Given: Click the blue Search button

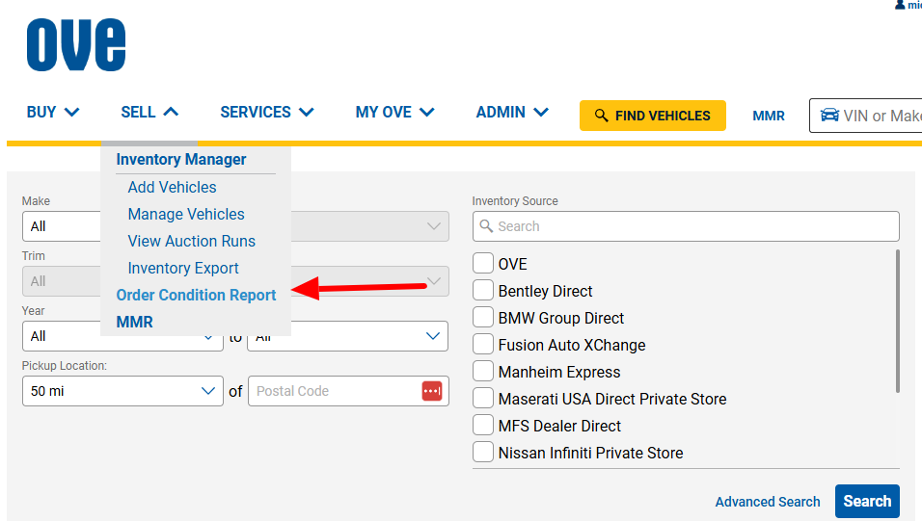Looking at the screenshot, I should [866, 501].
